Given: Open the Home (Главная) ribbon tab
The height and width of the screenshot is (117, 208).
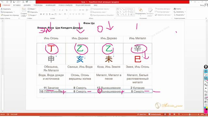Looking at the screenshot, I should pos(6,5).
